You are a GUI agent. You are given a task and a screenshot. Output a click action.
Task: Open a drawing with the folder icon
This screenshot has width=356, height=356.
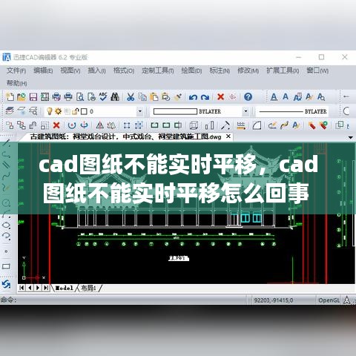point(22,96)
